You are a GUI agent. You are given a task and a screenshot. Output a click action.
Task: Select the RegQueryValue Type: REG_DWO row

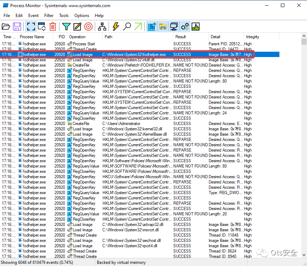click(140, 192)
